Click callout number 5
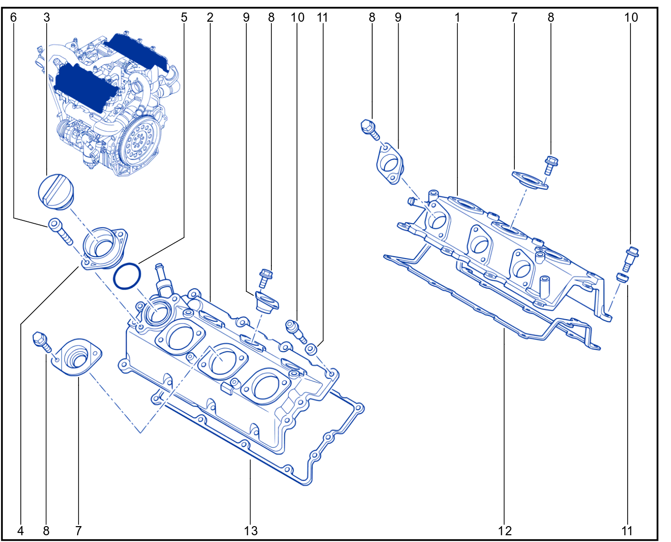The width and height of the screenshot is (671, 542). [x=184, y=17]
